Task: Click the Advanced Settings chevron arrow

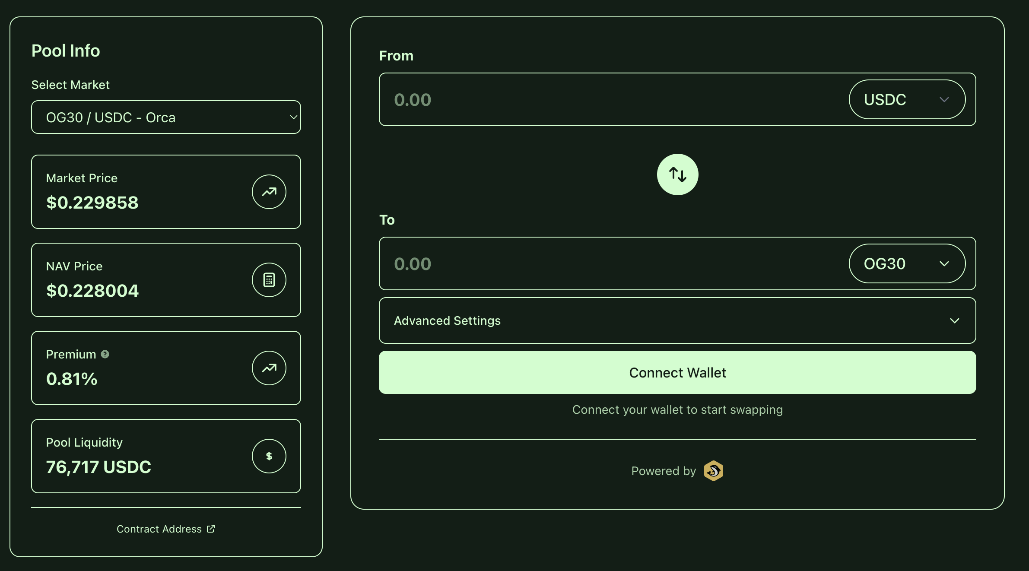Action: coord(954,320)
